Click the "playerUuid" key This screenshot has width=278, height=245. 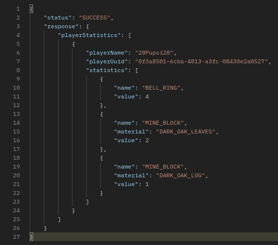pos(107,61)
